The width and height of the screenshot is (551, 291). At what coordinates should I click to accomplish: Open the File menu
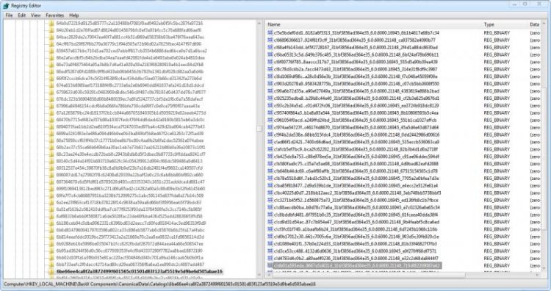click(9, 15)
